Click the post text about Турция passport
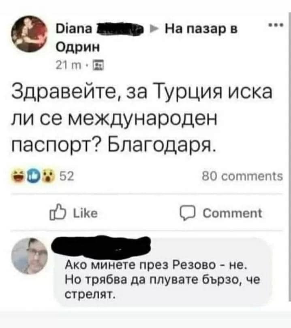 pos(142,119)
